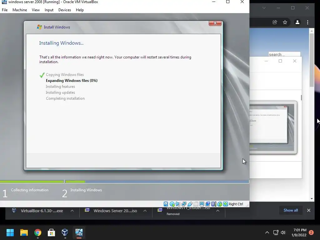The height and width of the screenshot is (240, 320).
Task: Open the File menu in VirtualBox
Action: (5, 10)
